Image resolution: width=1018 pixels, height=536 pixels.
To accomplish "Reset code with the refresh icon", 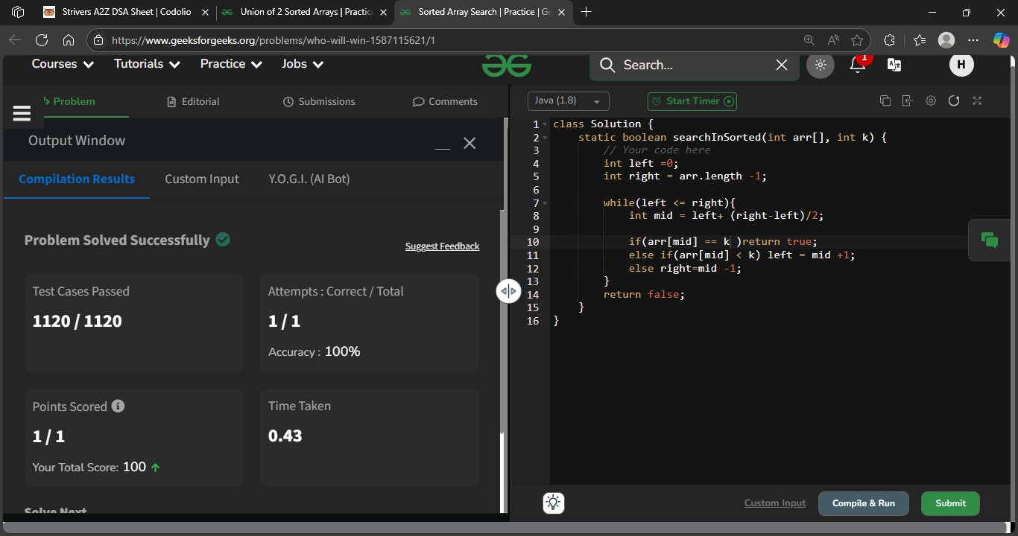I will (x=954, y=101).
